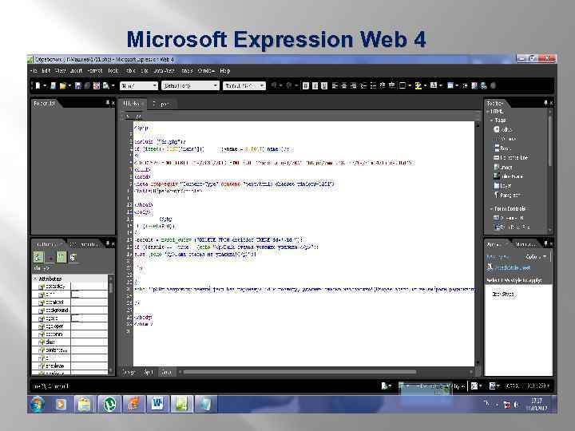Open the View menu
This screenshot has height=431, width=575.
click(x=61, y=71)
